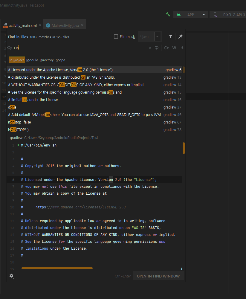This screenshot has height=299, width=246.
Task: Pin the Find in Files window
Action: click(x=181, y=36)
